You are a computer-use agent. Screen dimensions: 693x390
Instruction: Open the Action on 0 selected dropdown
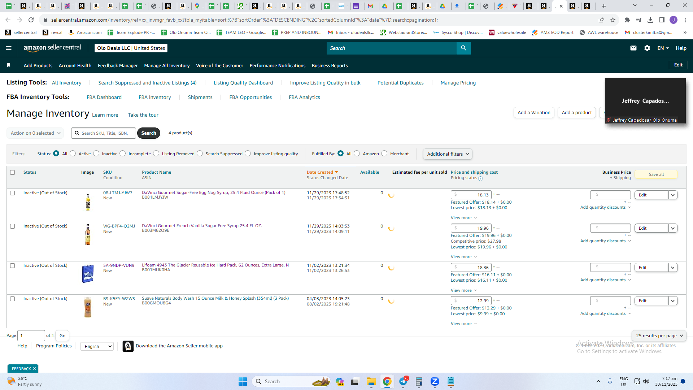coord(35,133)
